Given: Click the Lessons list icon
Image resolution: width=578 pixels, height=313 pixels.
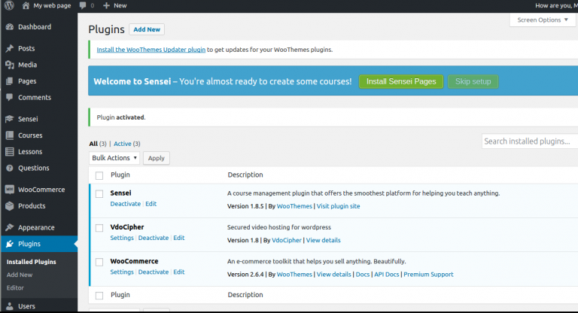Looking at the screenshot, I should pos(10,151).
